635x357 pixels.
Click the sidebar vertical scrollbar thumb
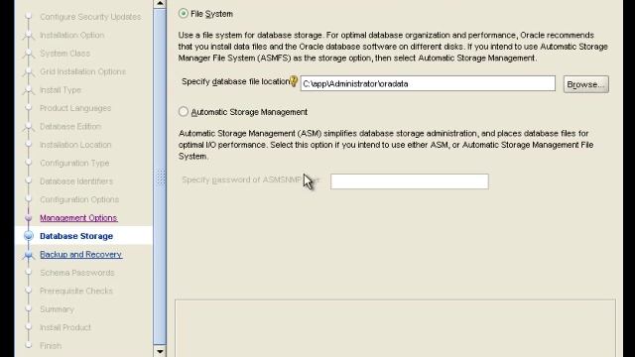click(x=160, y=178)
